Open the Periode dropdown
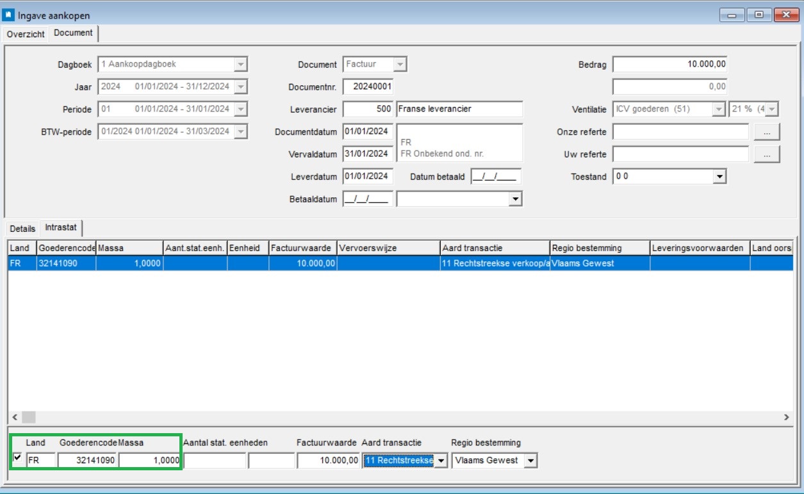 (x=241, y=110)
